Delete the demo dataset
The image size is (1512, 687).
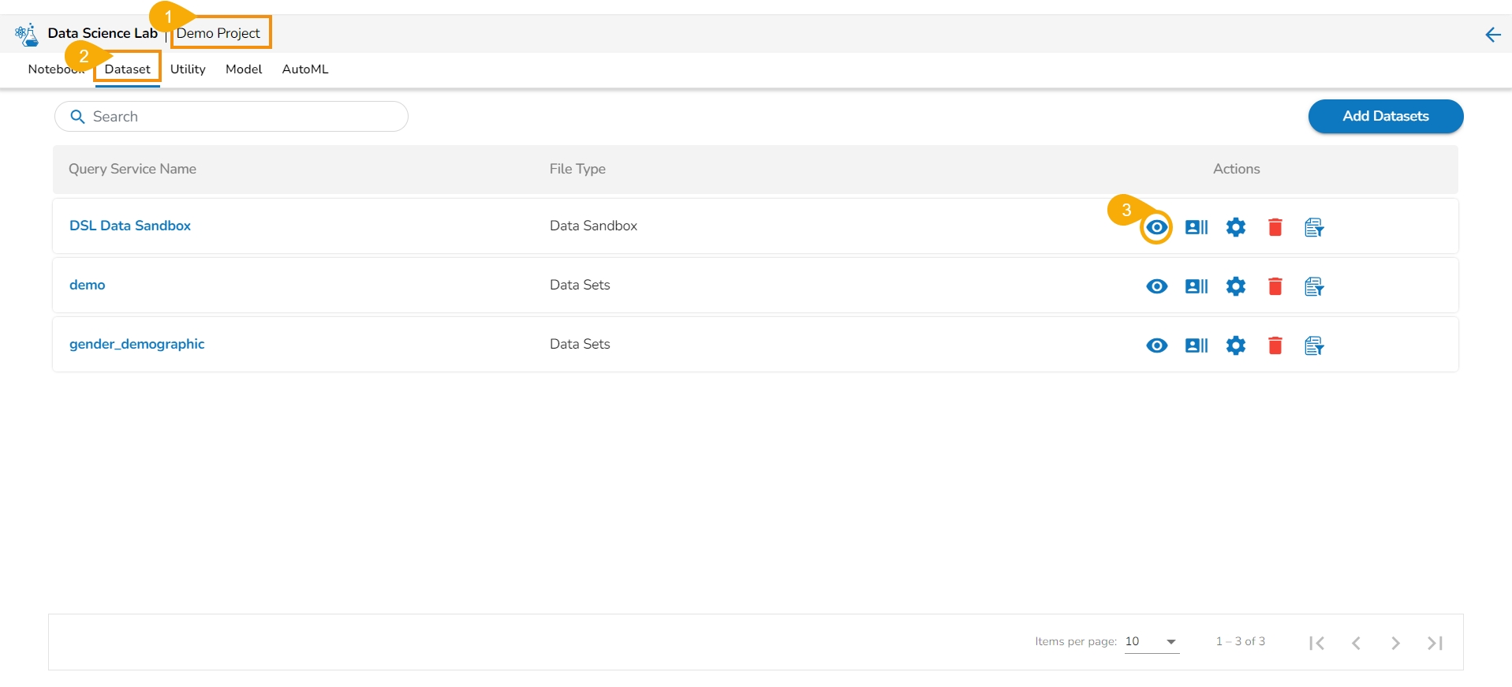click(1275, 286)
